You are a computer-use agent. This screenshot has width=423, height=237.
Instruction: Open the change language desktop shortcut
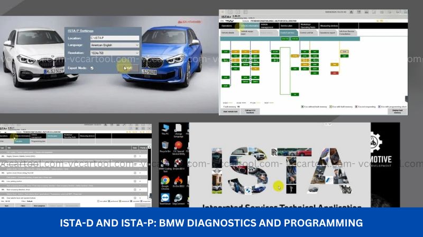[178, 131]
